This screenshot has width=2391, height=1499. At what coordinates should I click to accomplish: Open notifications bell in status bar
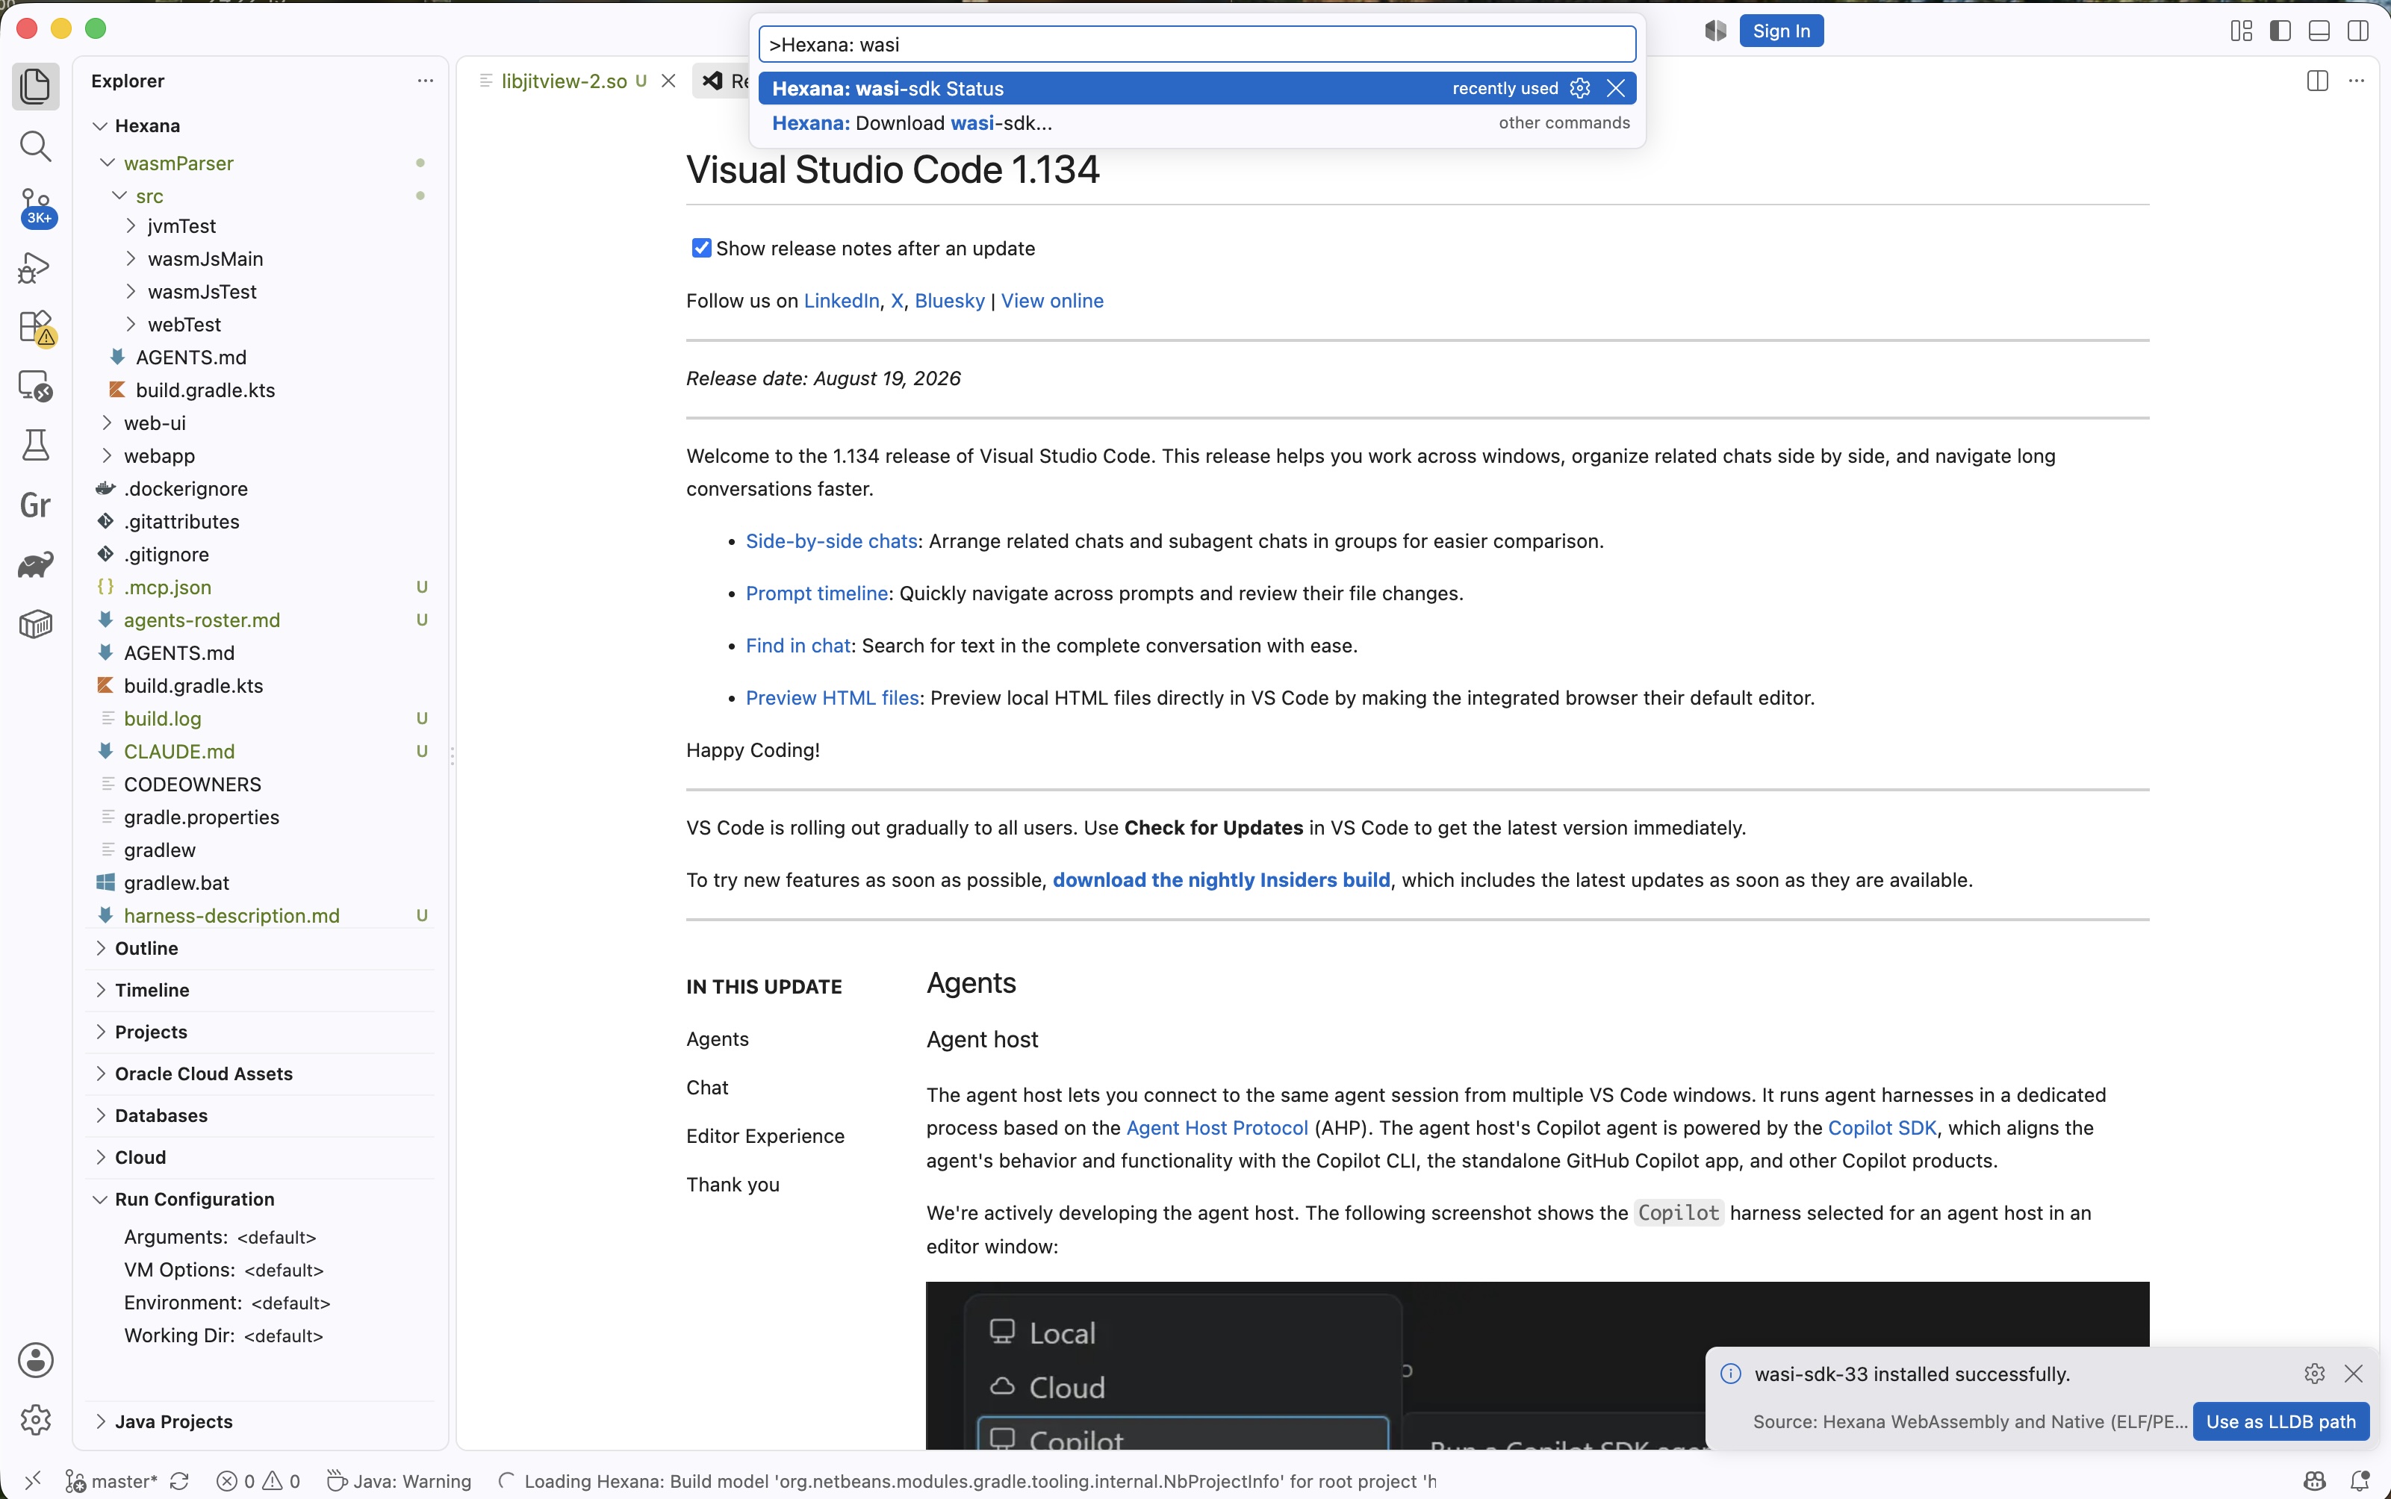coord(2360,1480)
